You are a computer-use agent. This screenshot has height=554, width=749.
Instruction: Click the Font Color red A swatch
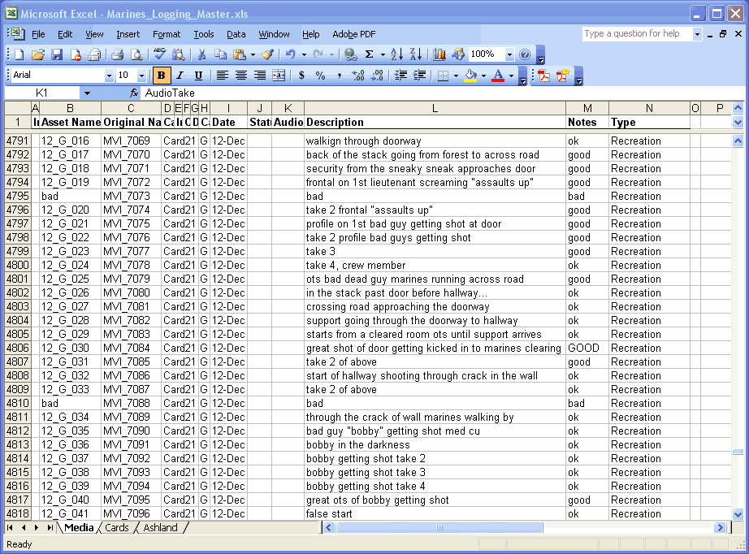pos(498,76)
